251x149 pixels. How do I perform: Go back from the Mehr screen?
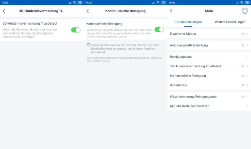[171, 11]
